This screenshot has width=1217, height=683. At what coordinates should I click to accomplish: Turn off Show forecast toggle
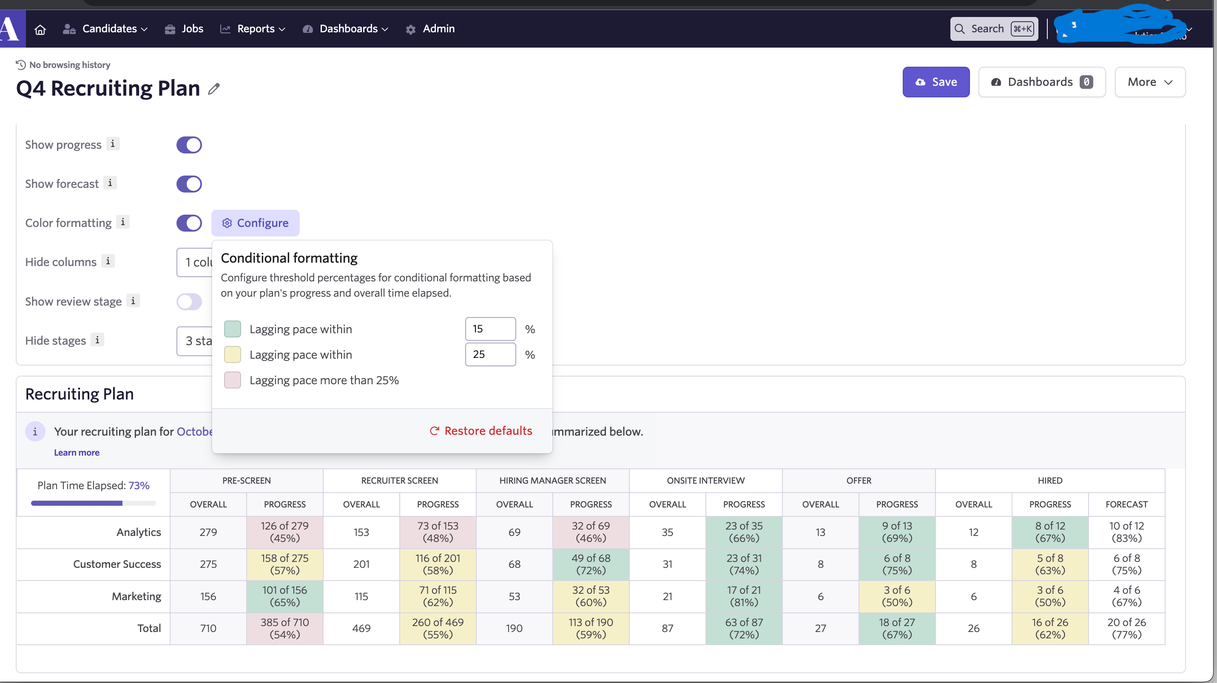coord(189,184)
